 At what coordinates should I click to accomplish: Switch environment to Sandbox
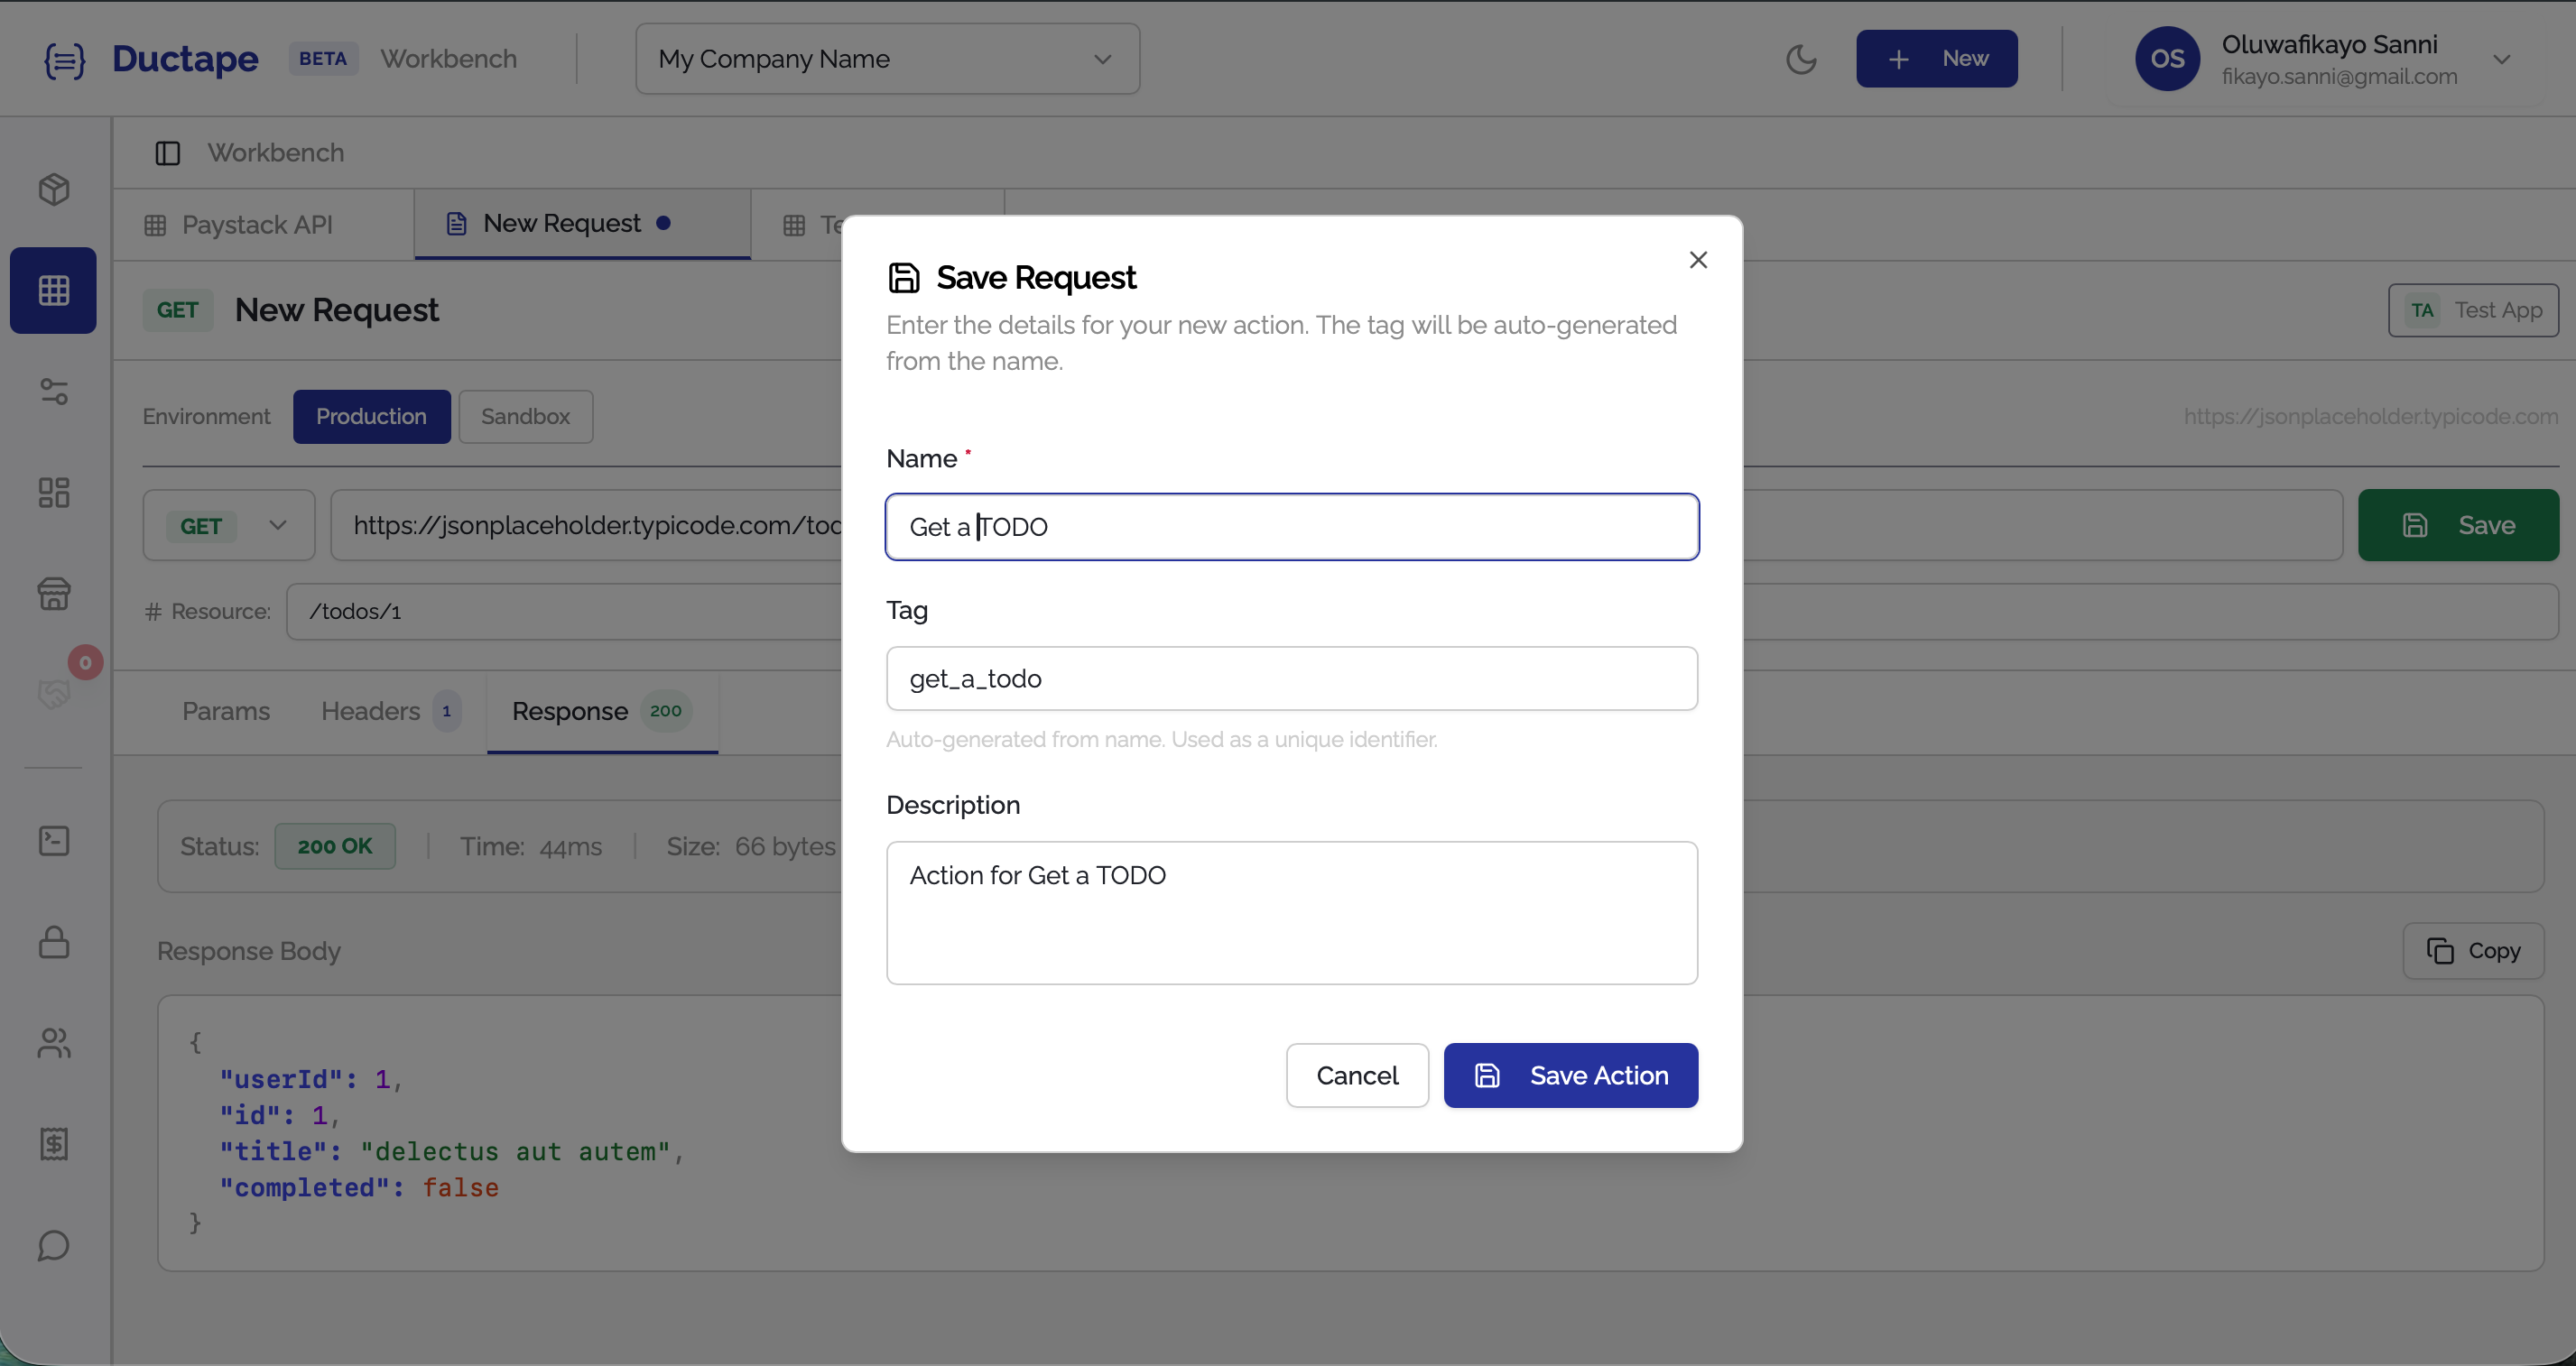pyautogui.click(x=525, y=416)
